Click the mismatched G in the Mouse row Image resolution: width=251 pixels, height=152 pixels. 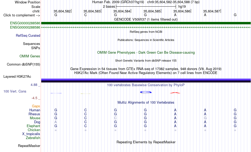(205, 118)
